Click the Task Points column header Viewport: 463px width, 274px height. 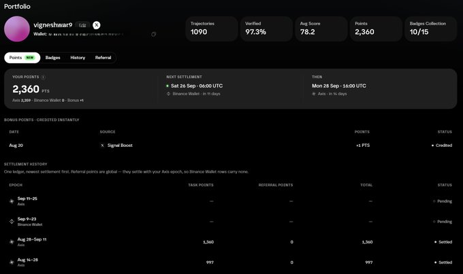click(201, 185)
